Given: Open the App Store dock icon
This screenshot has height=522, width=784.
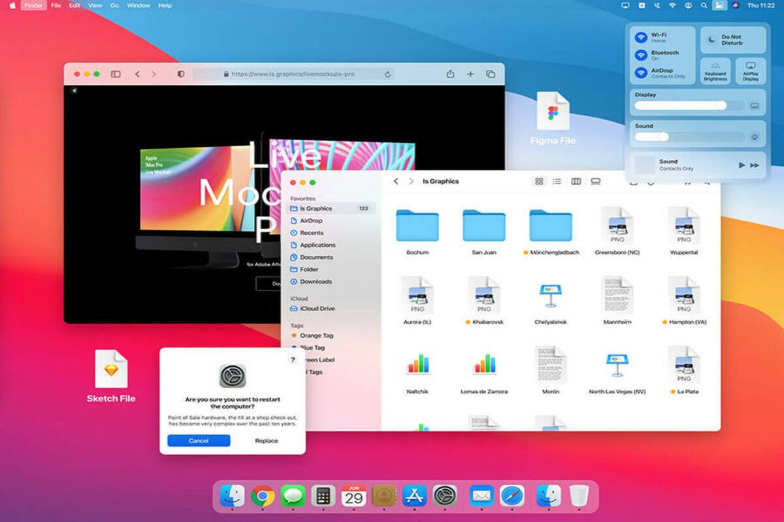Looking at the screenshot, I should coord(414,497).
